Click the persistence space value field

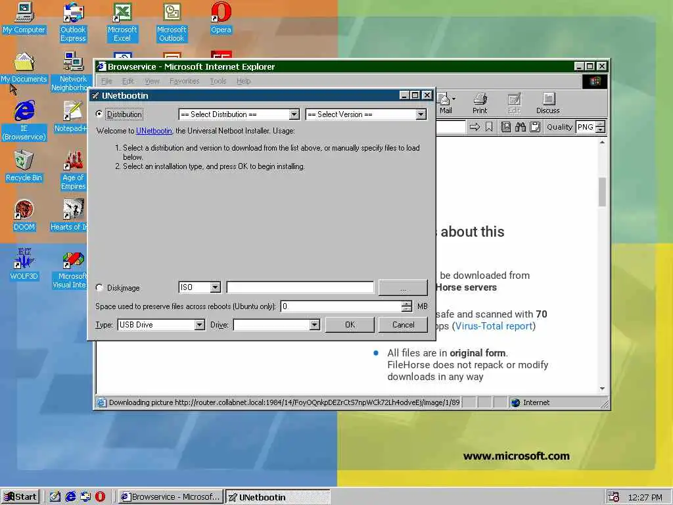click(341, 306)
